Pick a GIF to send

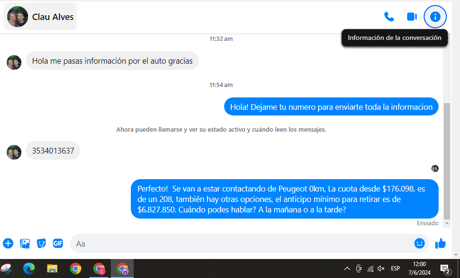click(x=58, y=243)
